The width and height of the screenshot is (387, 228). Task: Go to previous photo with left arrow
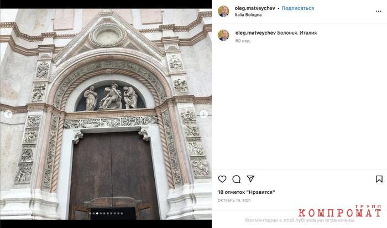[8, 114]
